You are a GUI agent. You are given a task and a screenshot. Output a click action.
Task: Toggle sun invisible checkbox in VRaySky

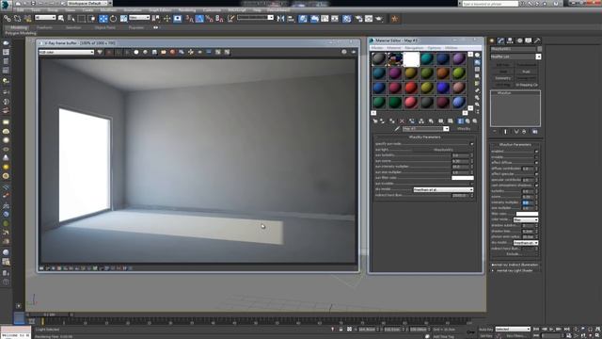pos(472,184)
